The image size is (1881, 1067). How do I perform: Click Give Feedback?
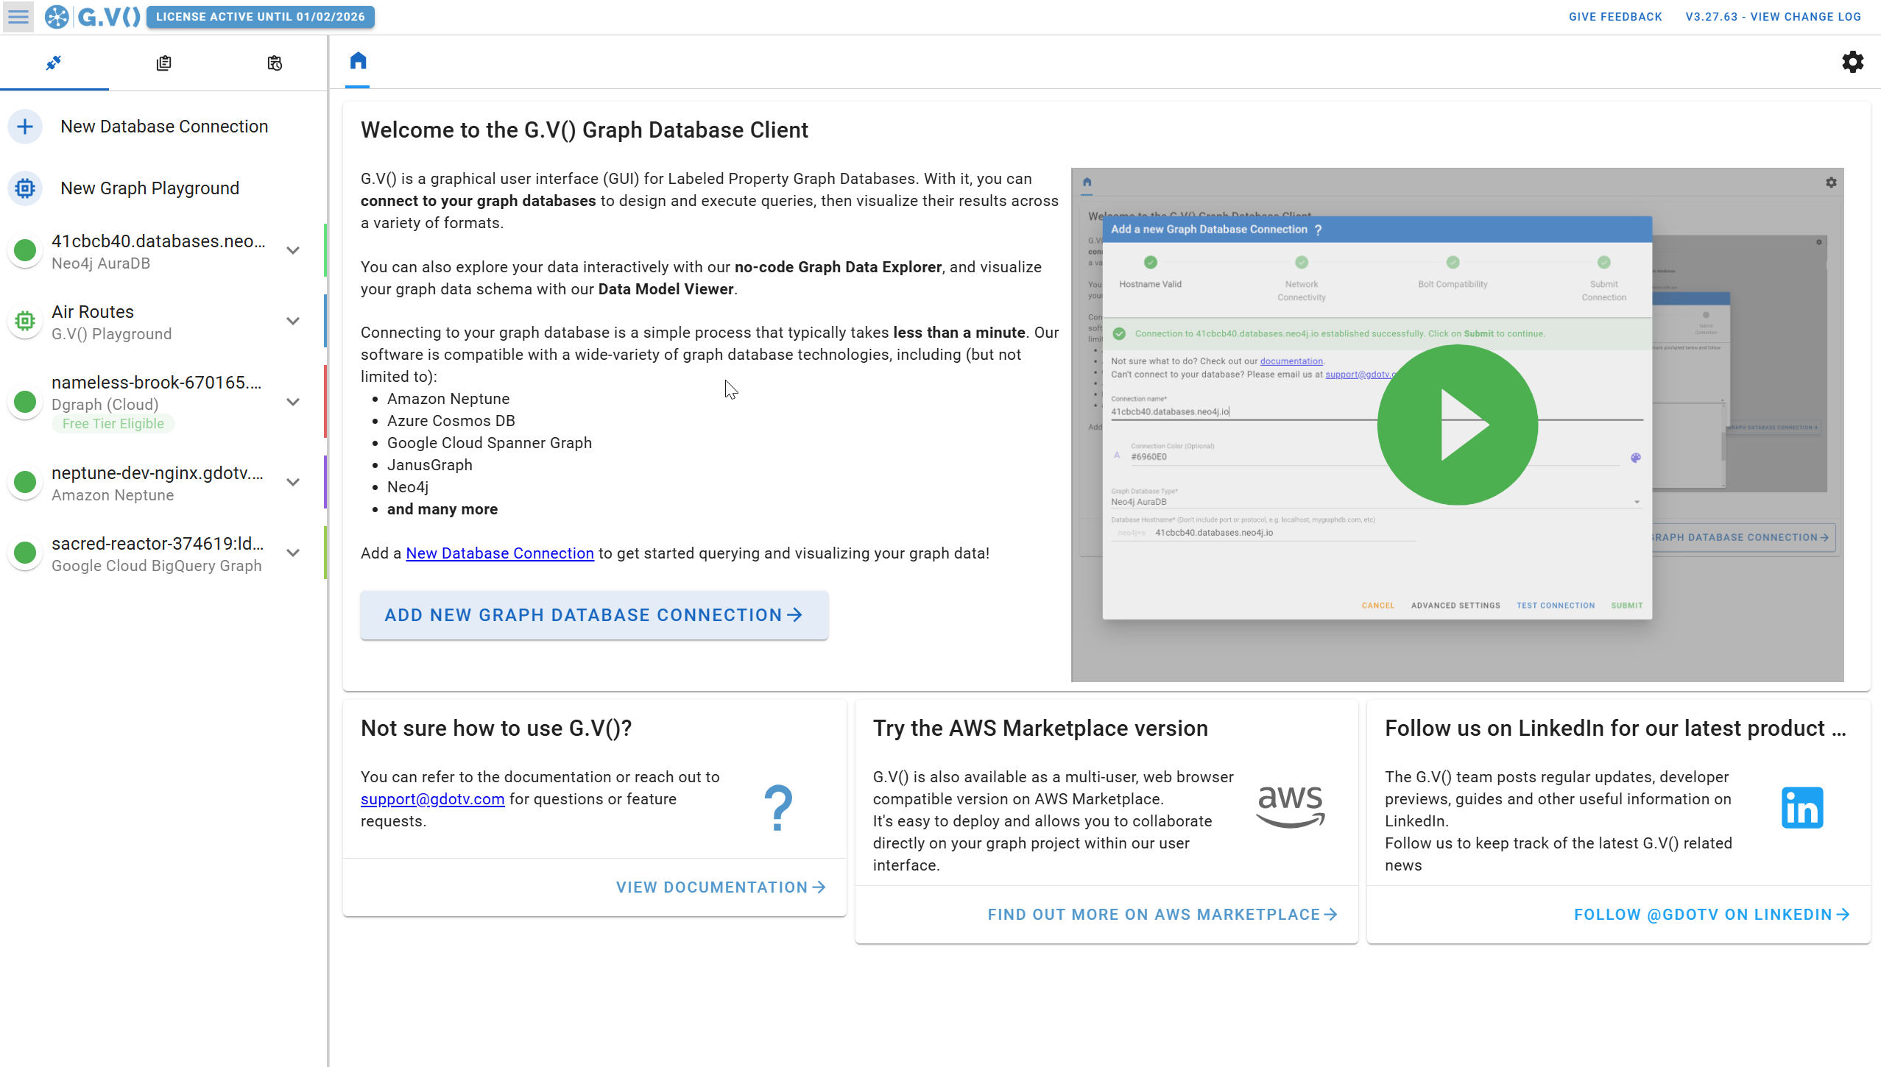pos(1615,17)
